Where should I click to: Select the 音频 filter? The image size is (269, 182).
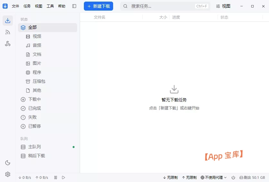coord(48,45)
